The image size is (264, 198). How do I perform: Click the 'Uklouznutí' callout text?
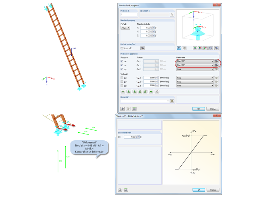89,147
